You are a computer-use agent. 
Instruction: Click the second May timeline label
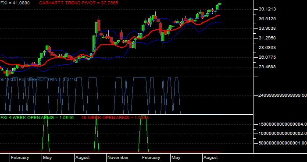coord(176,158)
